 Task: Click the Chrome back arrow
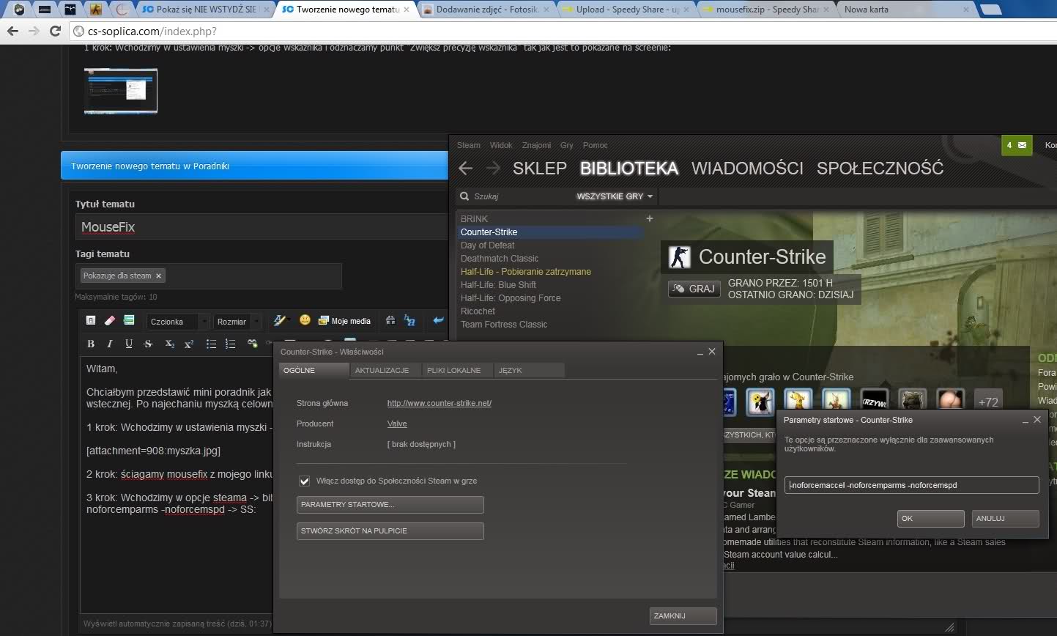point(12,31)
